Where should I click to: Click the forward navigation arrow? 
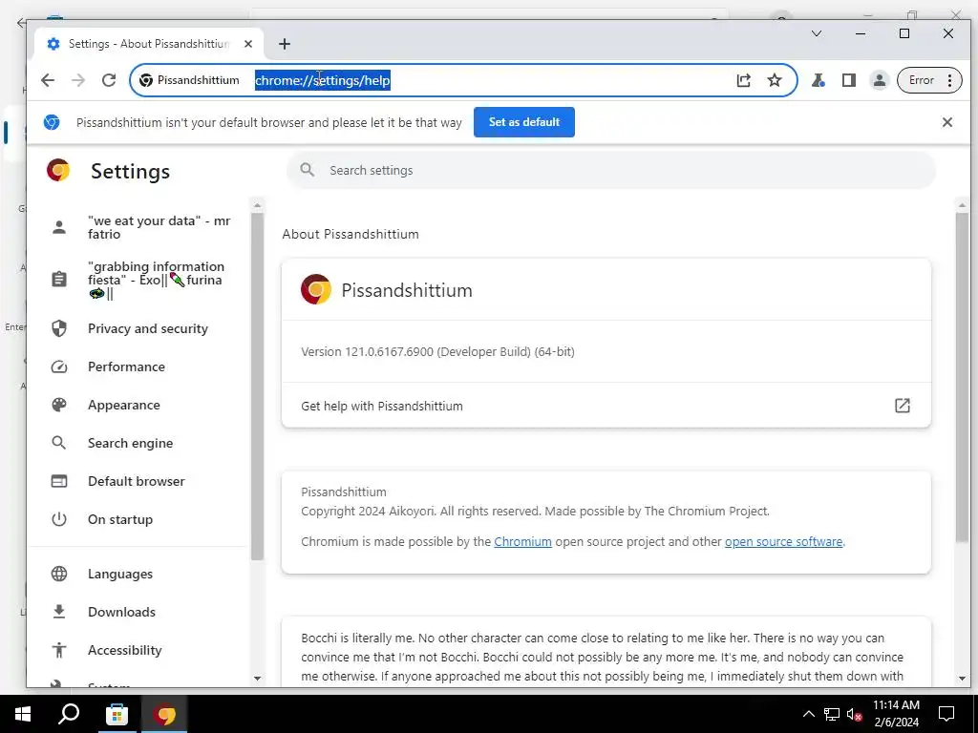[78, 80]
